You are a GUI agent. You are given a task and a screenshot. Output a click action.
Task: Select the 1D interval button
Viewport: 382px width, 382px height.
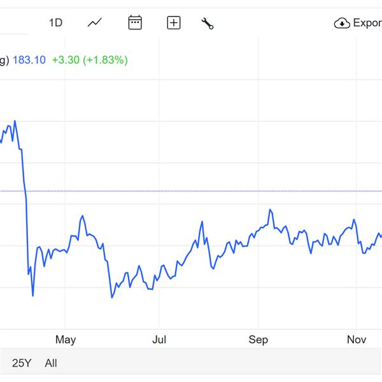(55, 23)
